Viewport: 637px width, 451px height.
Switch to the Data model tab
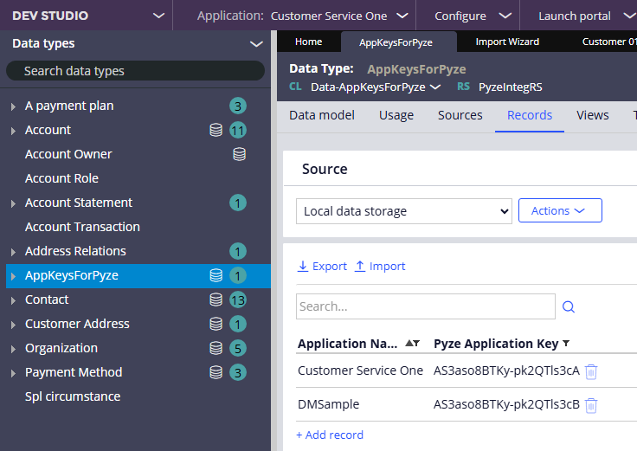pyautogui.click(x=320, y=115)
